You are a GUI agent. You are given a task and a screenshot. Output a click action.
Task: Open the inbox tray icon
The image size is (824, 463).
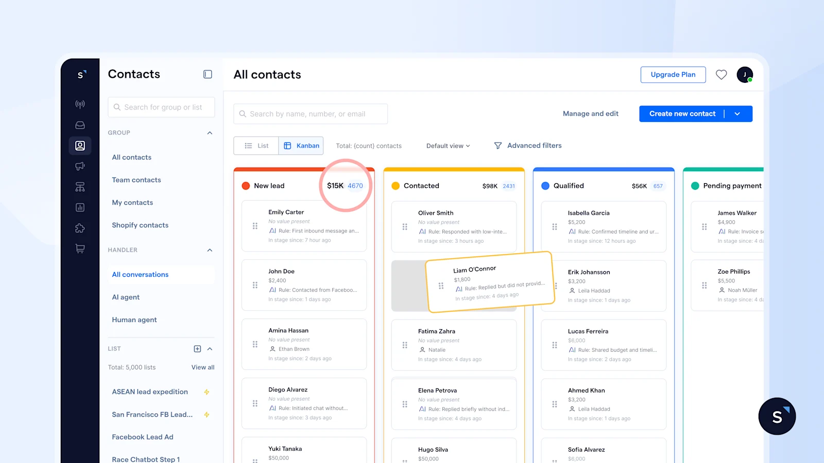point(80,124)
